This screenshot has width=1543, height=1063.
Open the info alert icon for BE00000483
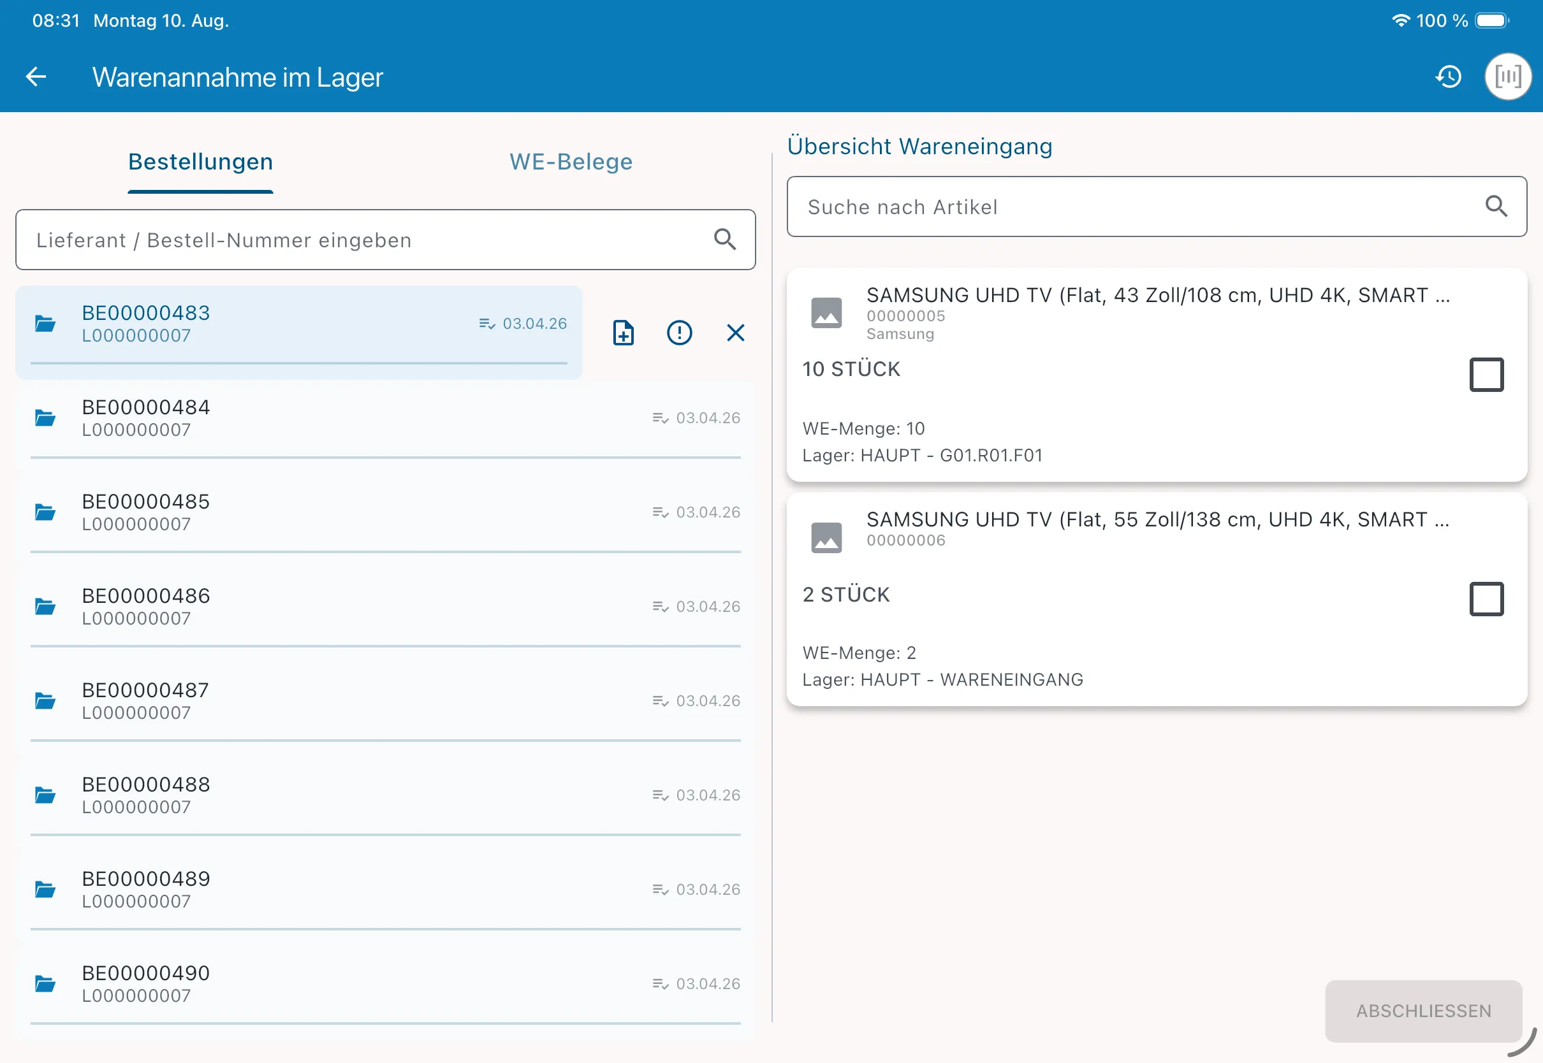click(680, 333)
